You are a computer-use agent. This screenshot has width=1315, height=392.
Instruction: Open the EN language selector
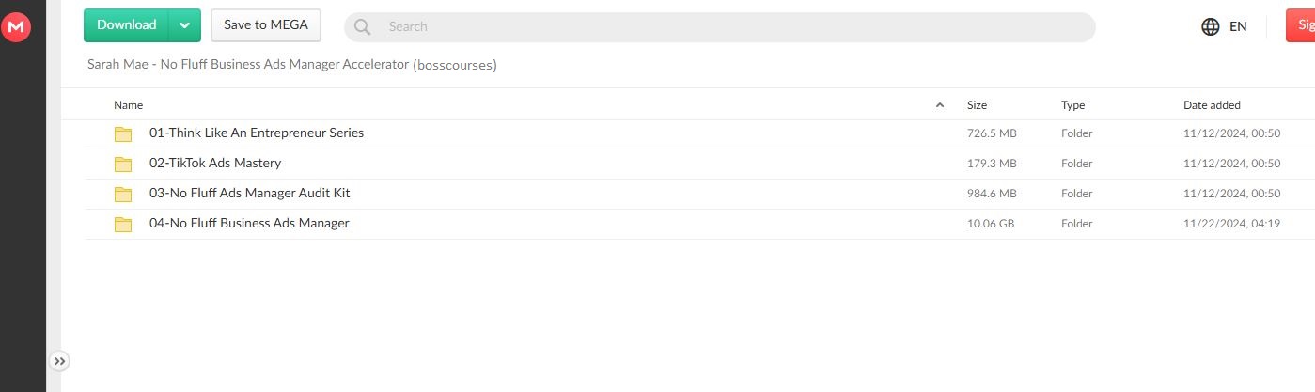click(x=1238, y=26)
